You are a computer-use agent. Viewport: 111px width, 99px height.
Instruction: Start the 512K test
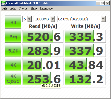click(13, 50)
